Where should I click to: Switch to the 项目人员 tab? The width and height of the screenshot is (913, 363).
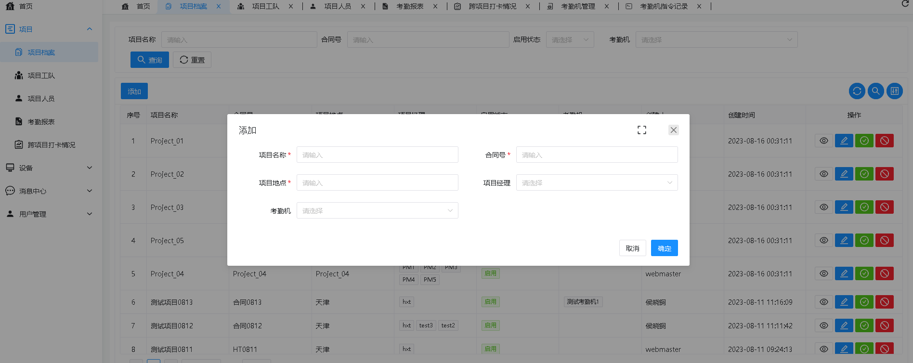(338, 6)
